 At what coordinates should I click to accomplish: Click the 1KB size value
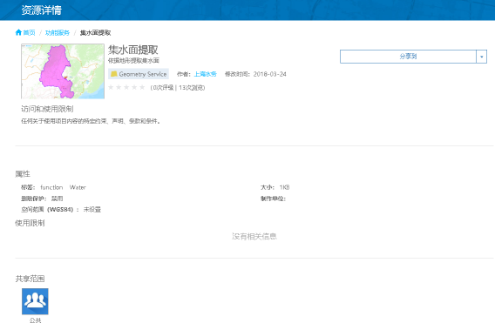284,187
